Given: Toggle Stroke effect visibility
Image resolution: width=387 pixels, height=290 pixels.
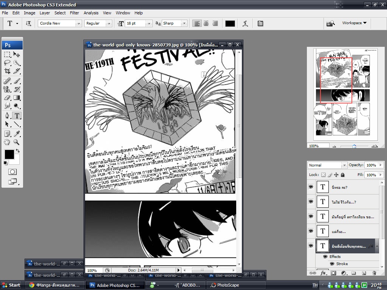Looking at the screenshot, I should tap(332, 264).
